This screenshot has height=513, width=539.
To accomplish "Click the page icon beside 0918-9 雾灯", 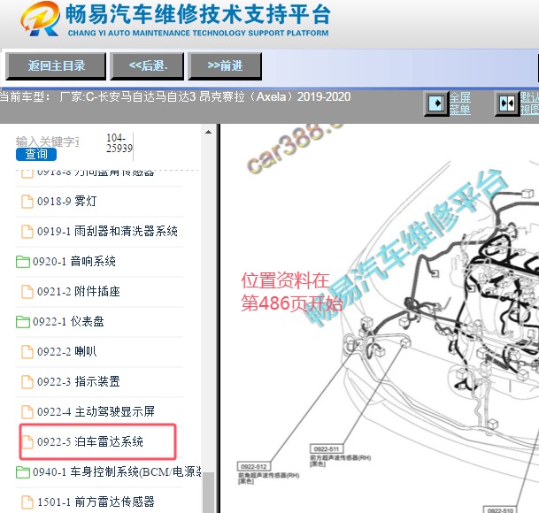I will pos(27,202).
